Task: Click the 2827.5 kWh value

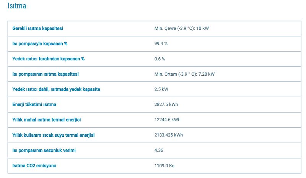Action: coord(166,105)
